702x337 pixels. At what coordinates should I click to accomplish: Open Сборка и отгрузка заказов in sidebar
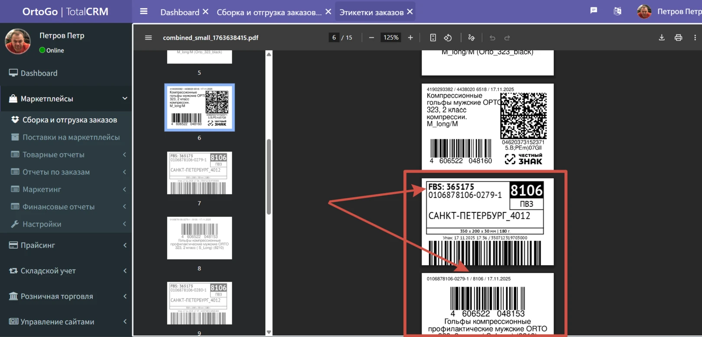point(69,120)
